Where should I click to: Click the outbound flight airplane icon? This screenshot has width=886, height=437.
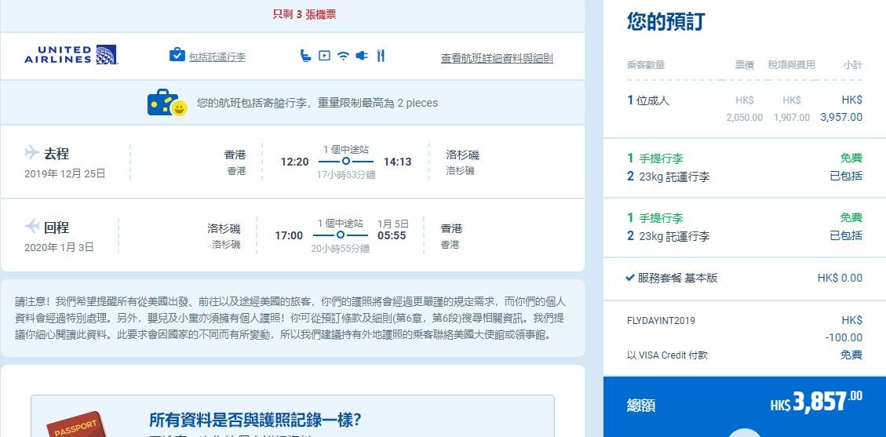(32, 152)
